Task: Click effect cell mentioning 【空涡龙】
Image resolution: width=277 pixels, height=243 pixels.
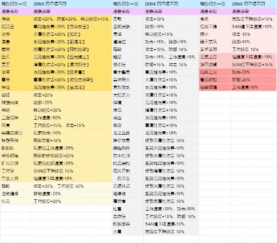Action: [72, 87]
